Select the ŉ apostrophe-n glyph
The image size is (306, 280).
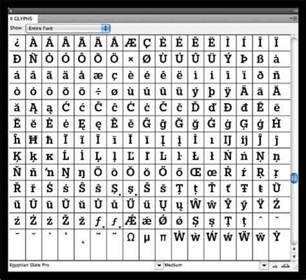(50, 172)
